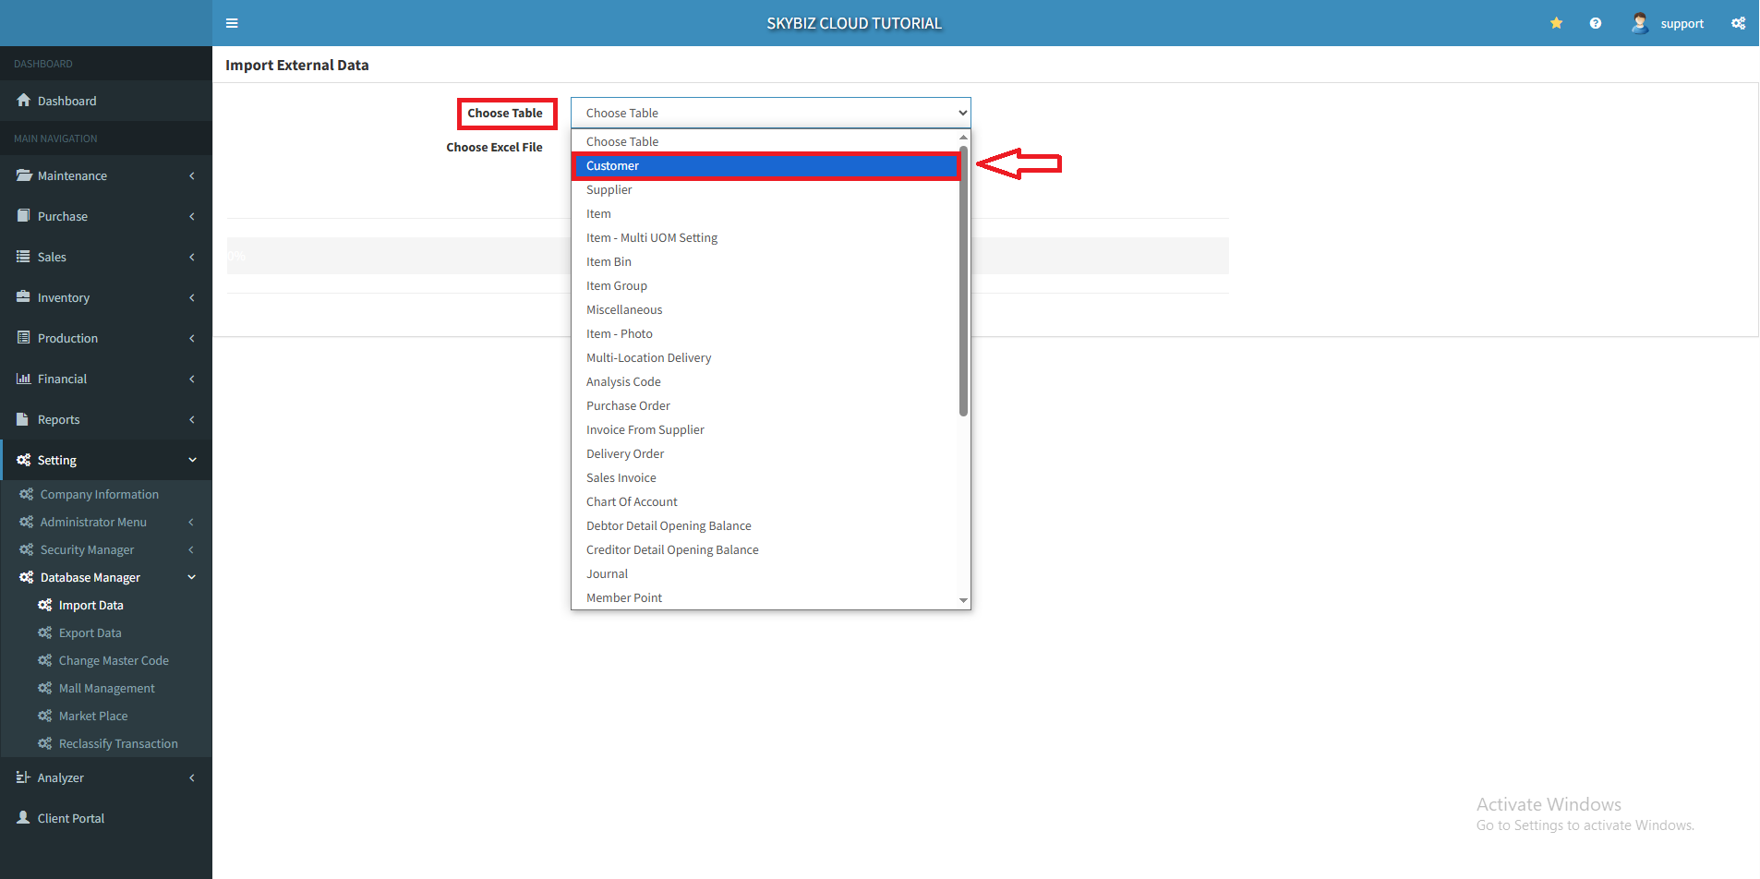The height and width of the screenshot is (879, 1760).
Task: Click the yellow star favorites icon
Action: click(x=1556, y=23)
